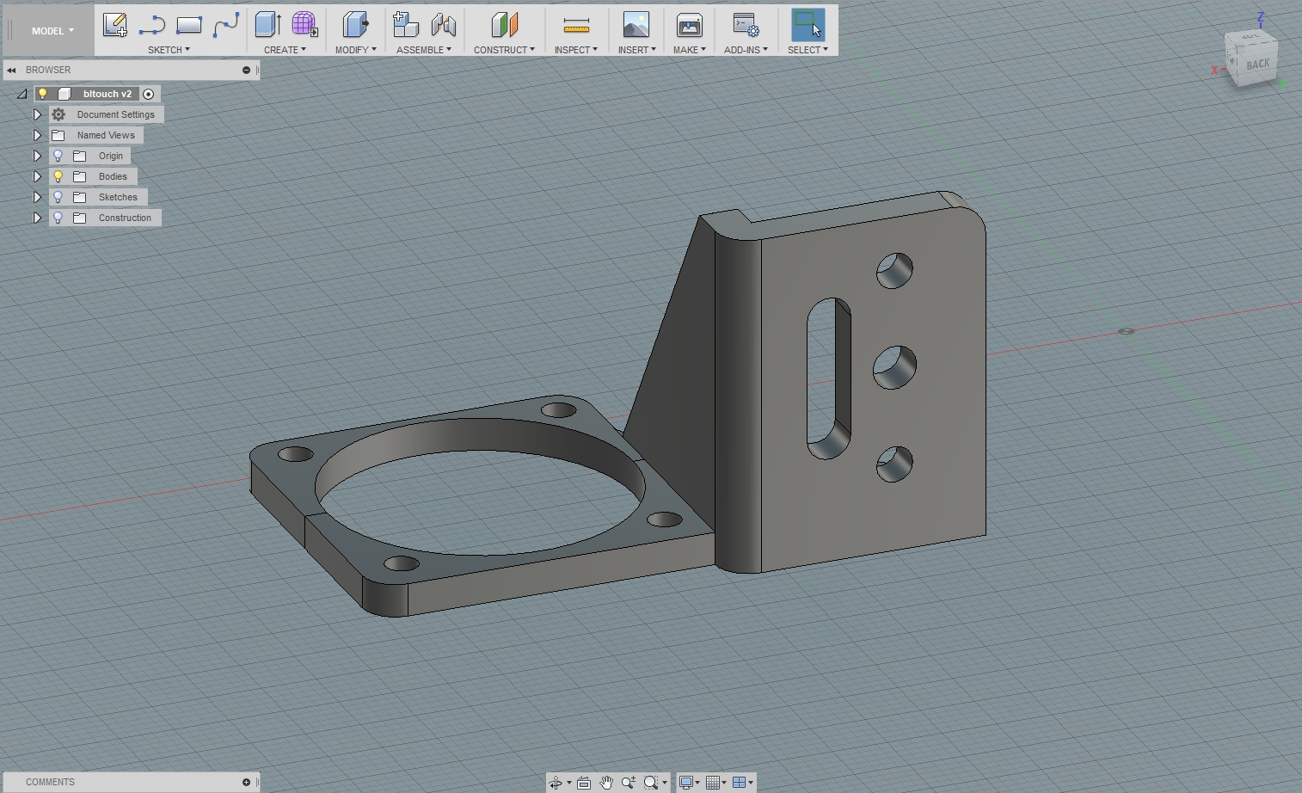Create an Offset Plane using Construct icon

(504, 25)
